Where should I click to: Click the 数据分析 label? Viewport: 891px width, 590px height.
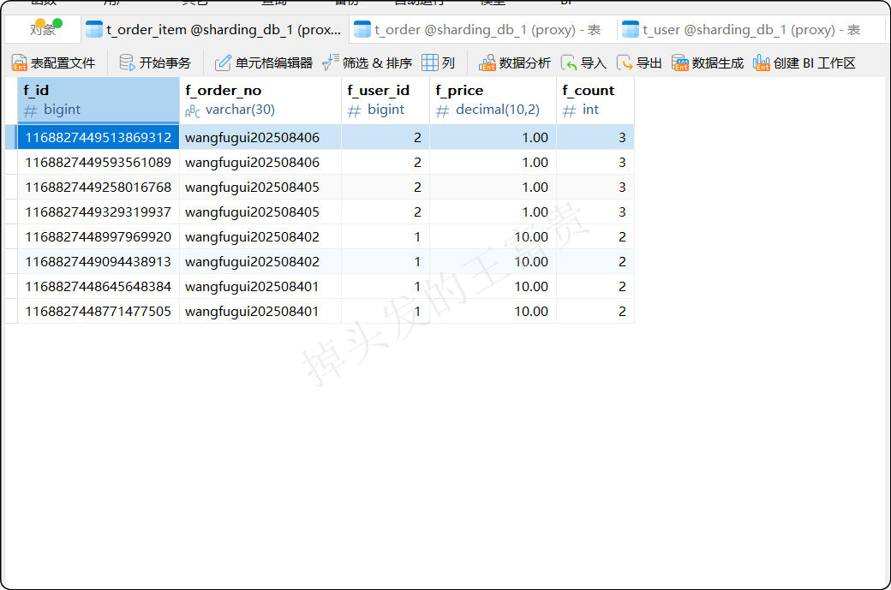[525, 63]
